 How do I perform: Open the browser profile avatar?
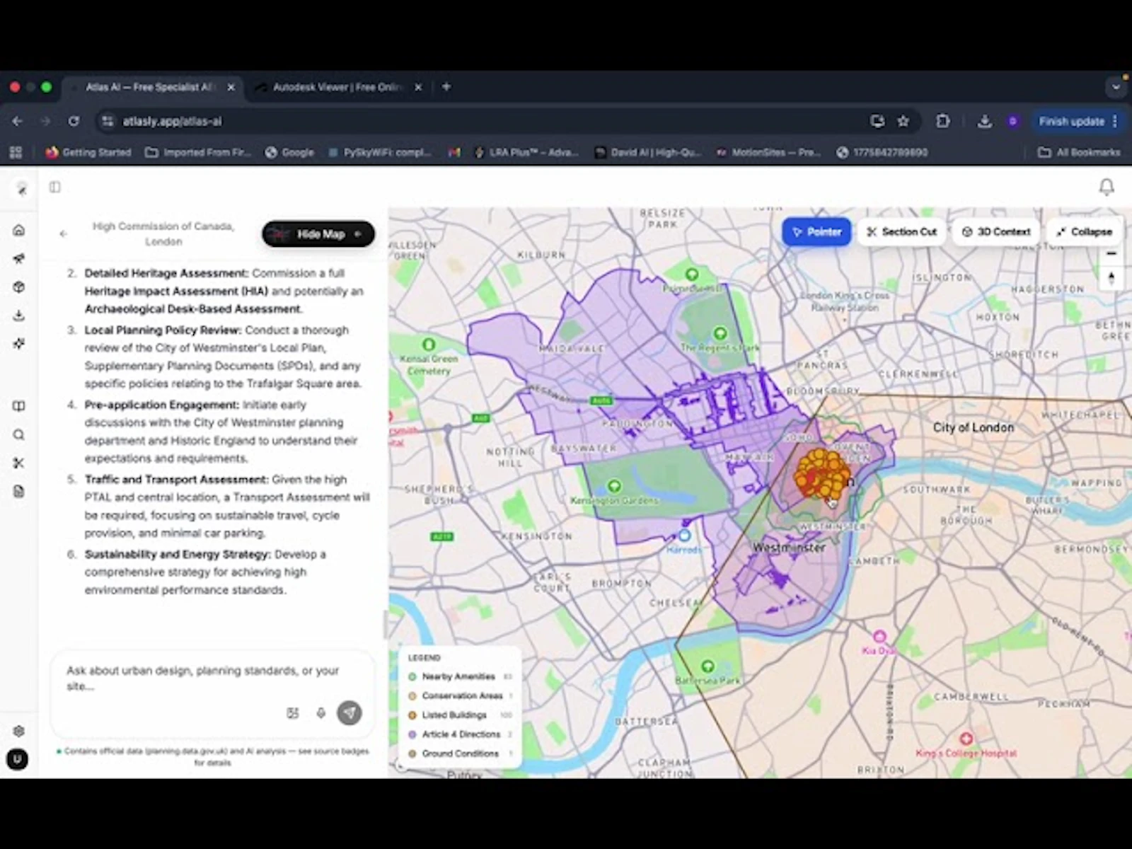tap(1013, 122)
